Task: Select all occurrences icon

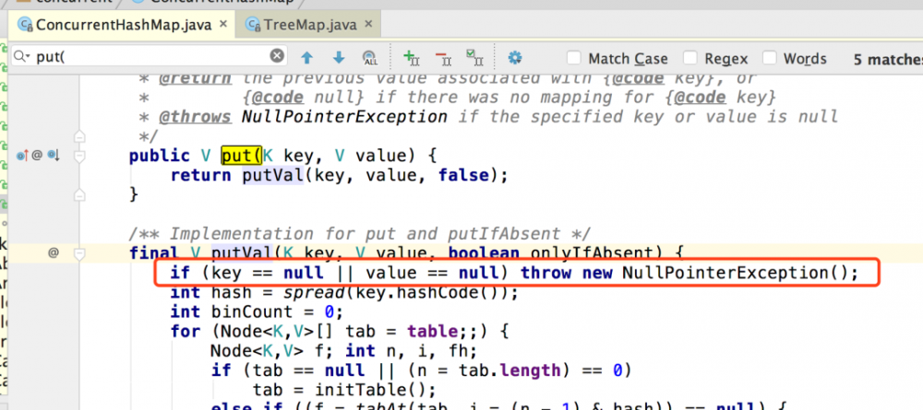Action: click(474, 57)
